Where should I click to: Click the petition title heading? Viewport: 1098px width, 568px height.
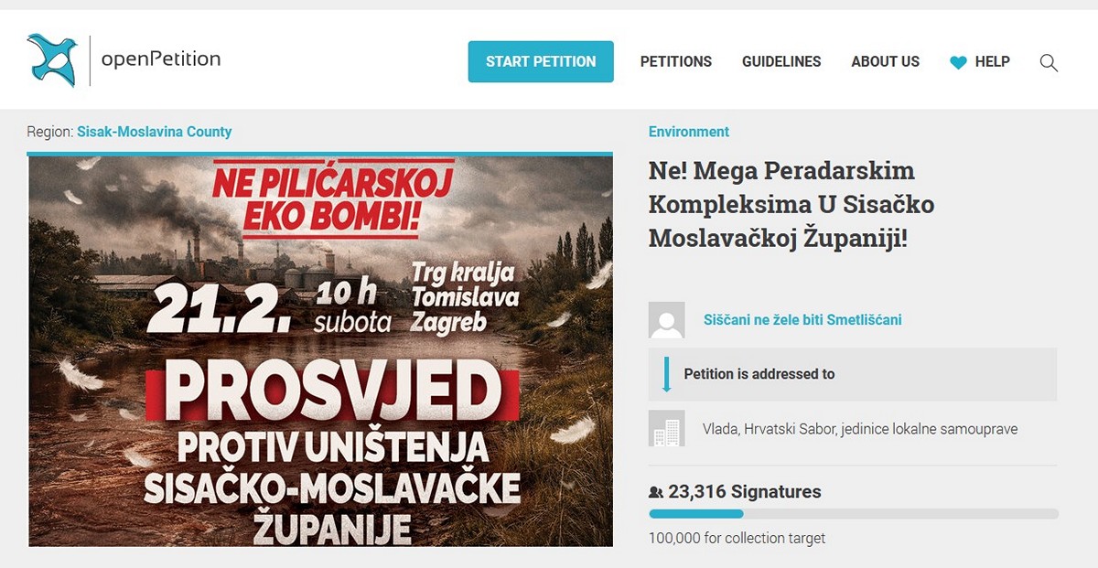click(x=791, y=204)
